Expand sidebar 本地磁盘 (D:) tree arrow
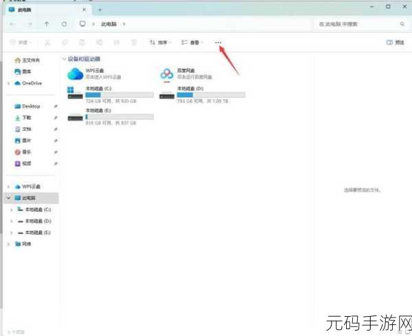 12,221
